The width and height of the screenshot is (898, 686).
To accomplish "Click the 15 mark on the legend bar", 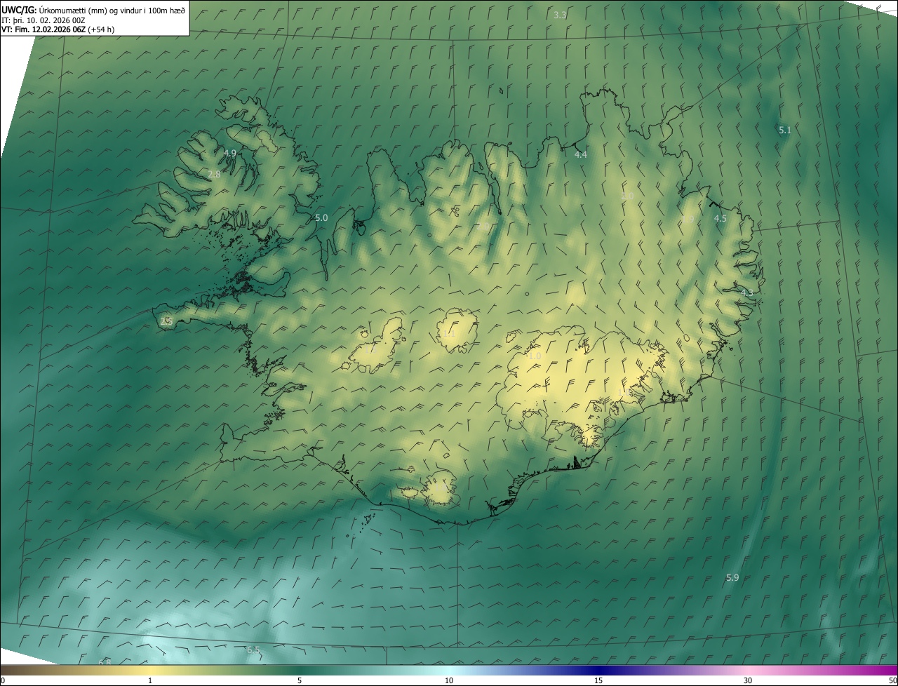I will coord(598,680).
